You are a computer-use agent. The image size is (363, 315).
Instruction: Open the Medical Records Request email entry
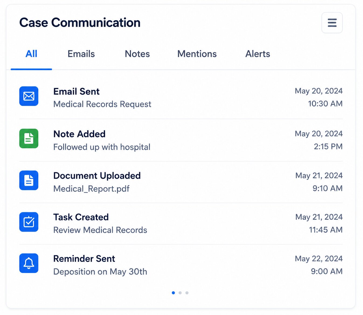(181, 98)
